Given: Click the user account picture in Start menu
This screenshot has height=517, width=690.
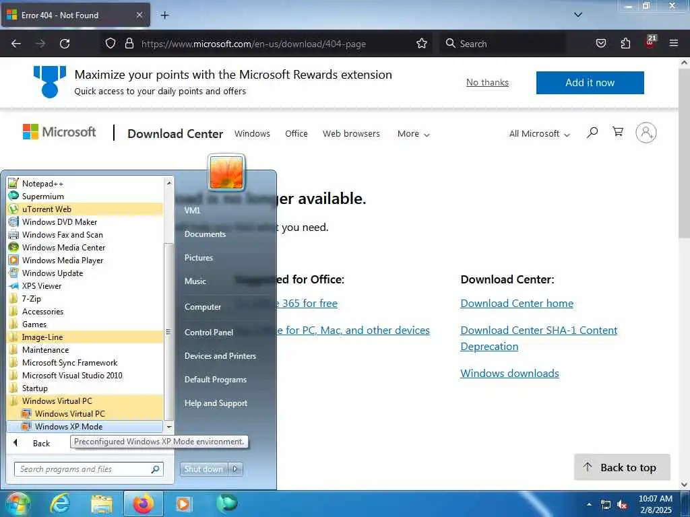Looking at the screenshot, I should pyautogui.click(x=226, y=172).
